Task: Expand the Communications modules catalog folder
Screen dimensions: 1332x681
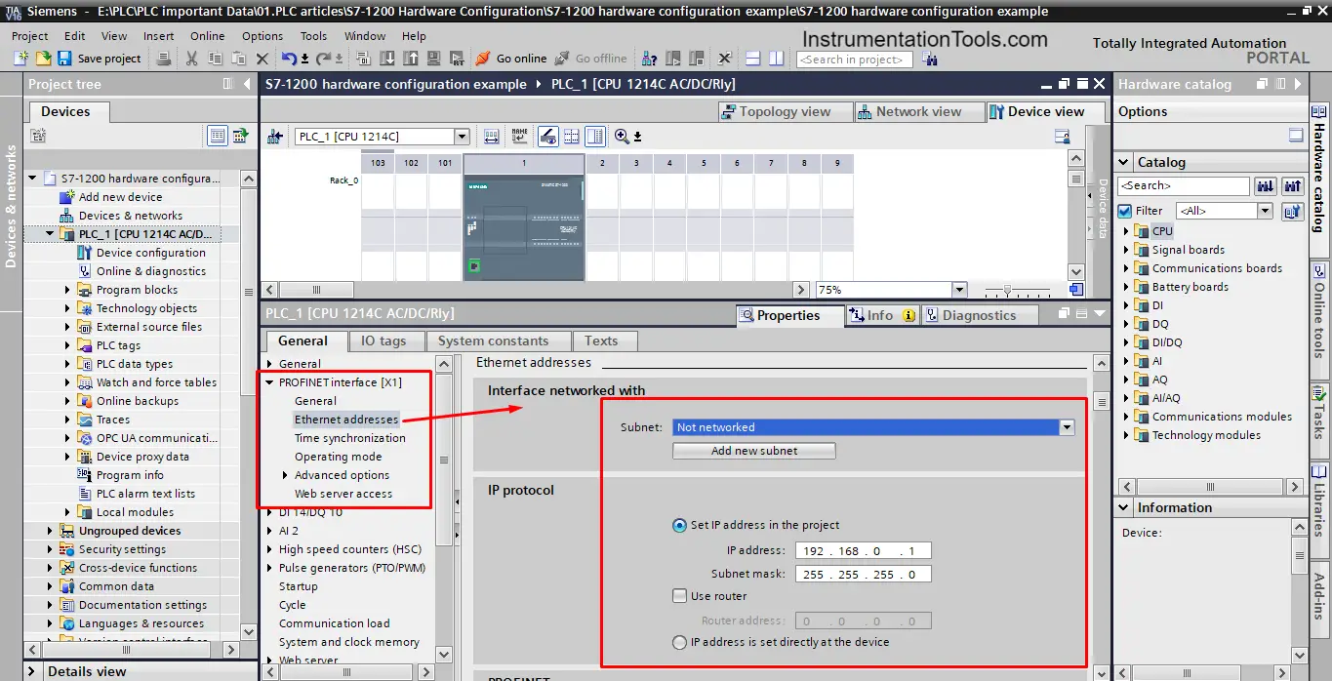Action: 1126,417
